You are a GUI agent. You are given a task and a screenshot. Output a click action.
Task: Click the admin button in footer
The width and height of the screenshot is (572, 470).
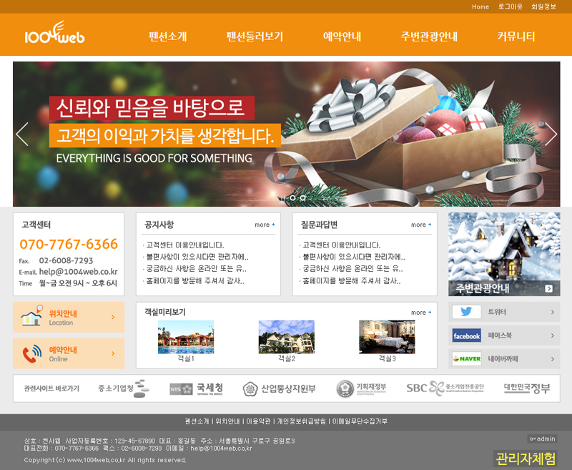pos(542,439)
